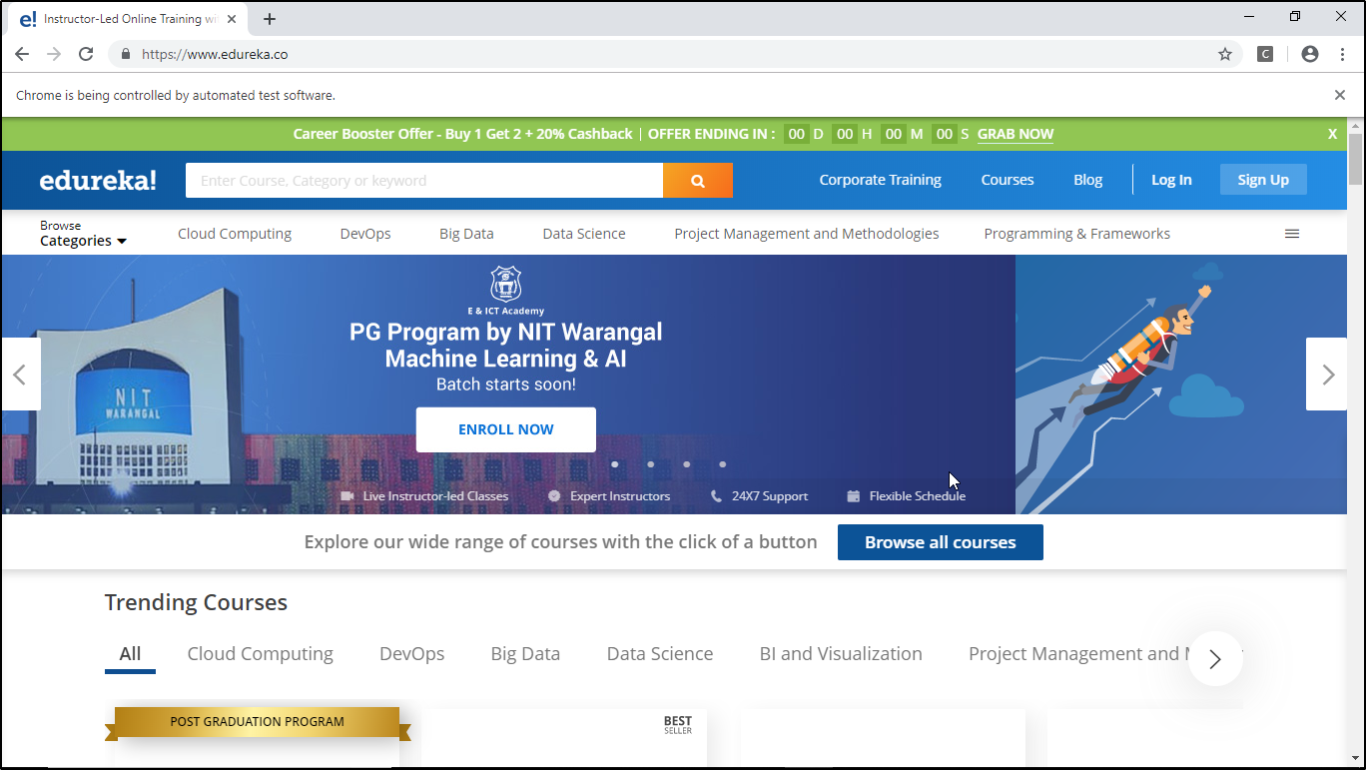This screenshot has width=1366, height=770.
Task: Click the browser address bar URL
Action: tap(215, 54)
